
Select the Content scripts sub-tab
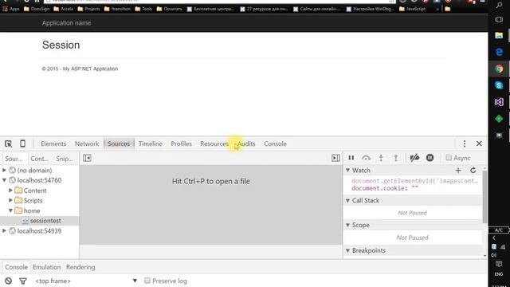39,159
